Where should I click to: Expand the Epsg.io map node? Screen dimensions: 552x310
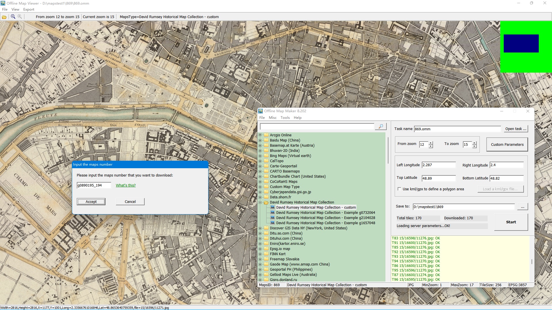[x=260, y=249]
